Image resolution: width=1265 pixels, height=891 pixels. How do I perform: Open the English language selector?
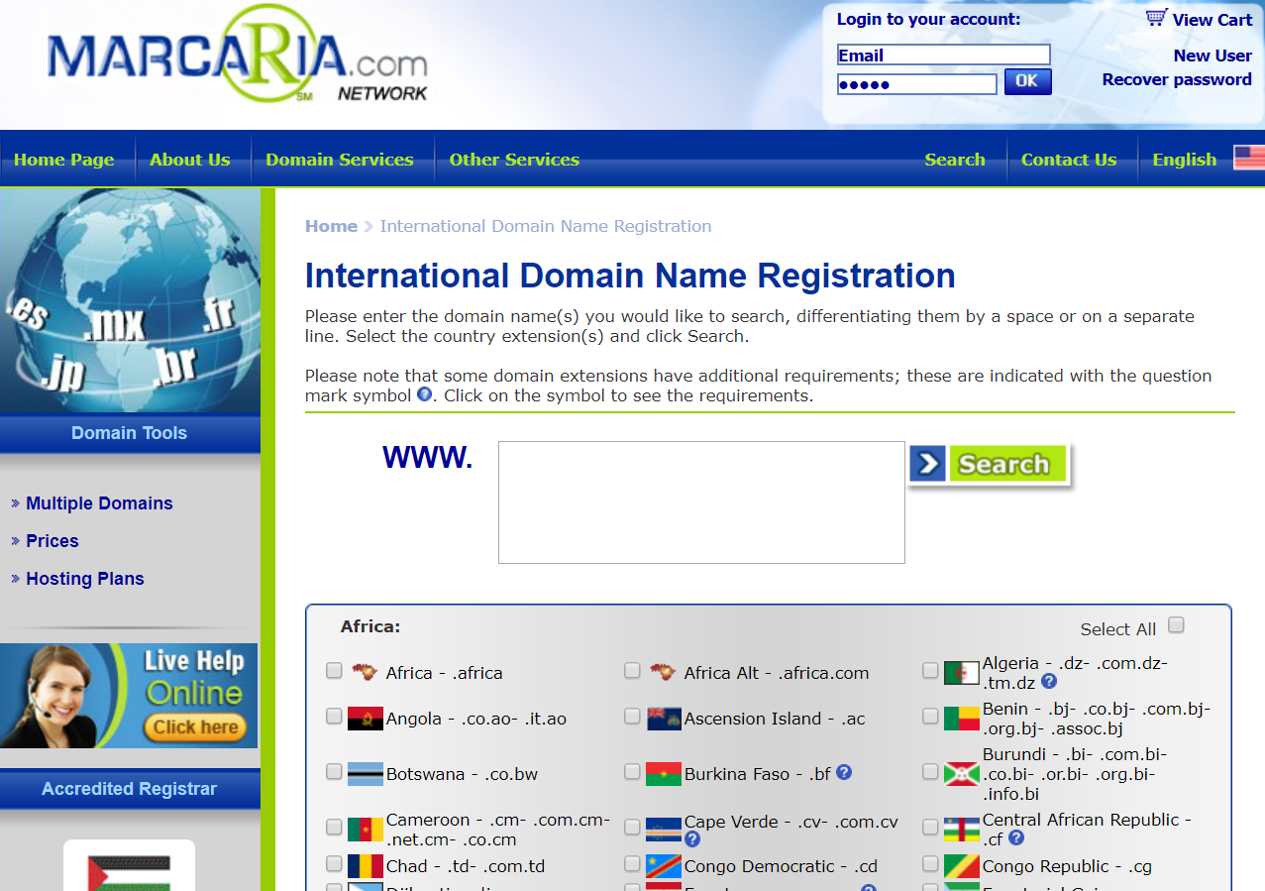pos(1185,160)
